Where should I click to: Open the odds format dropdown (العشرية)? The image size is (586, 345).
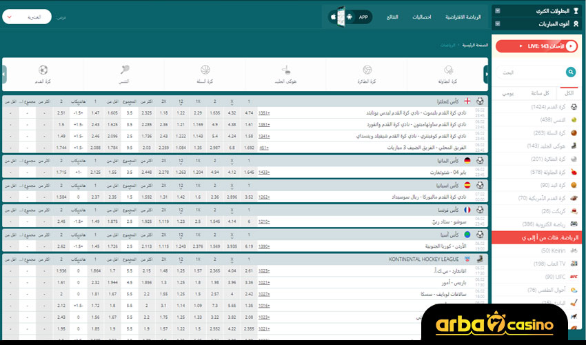tap(27, 17)
